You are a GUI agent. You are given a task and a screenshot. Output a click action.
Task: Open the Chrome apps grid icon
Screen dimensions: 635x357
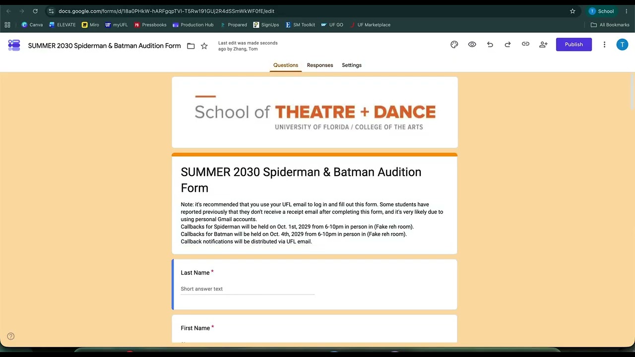[x=7, y=25]
